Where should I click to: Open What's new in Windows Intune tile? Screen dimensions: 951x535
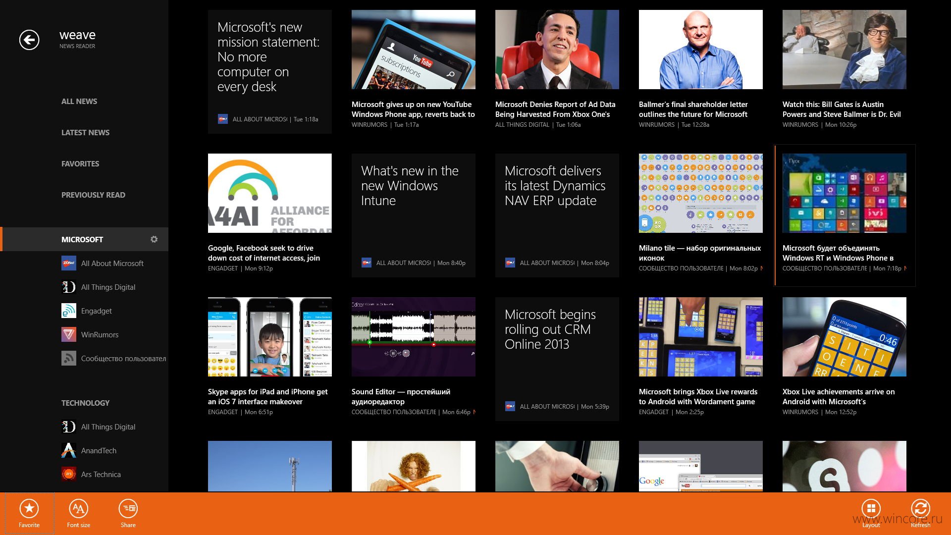[x=414, y=215]
